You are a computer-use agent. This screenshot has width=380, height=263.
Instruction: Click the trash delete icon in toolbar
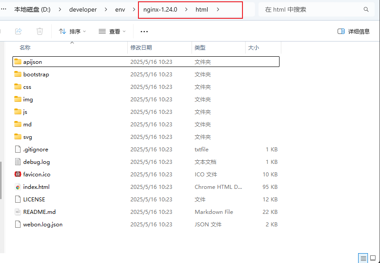tap(40, 31)
